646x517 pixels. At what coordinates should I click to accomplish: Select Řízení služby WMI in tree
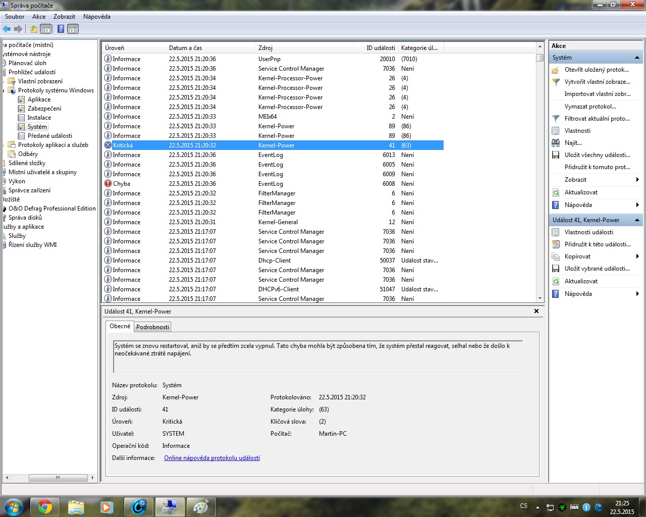[x=33, y=245]
